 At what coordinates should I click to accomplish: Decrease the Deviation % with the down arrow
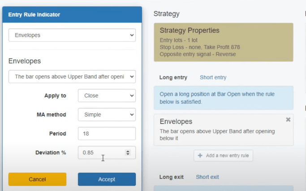click(128, 154)
